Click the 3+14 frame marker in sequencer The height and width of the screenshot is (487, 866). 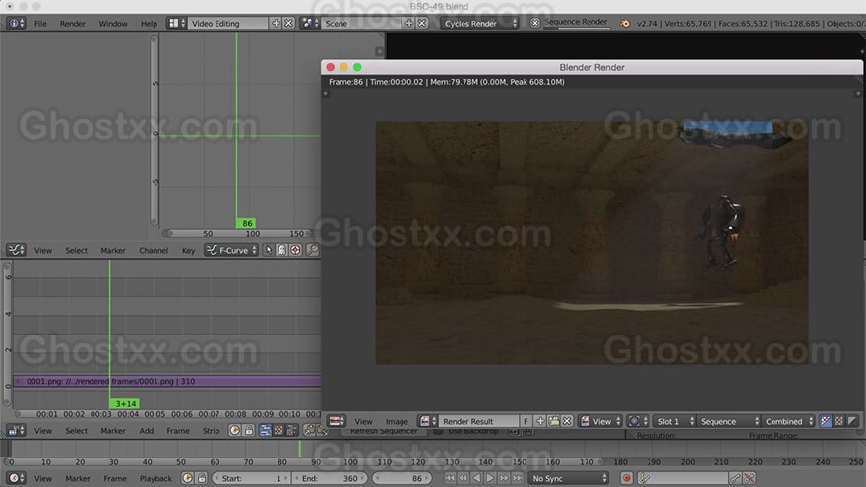pos(125,404)
